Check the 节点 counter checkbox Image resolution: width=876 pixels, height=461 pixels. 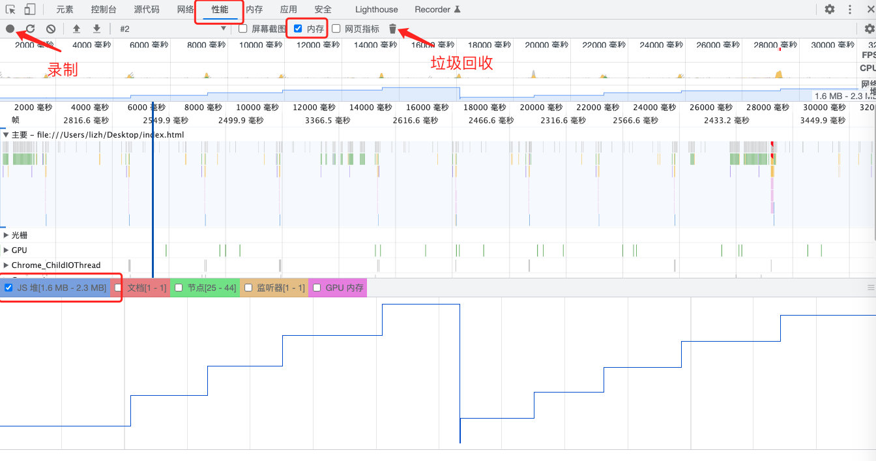click(x=179, y=288)
